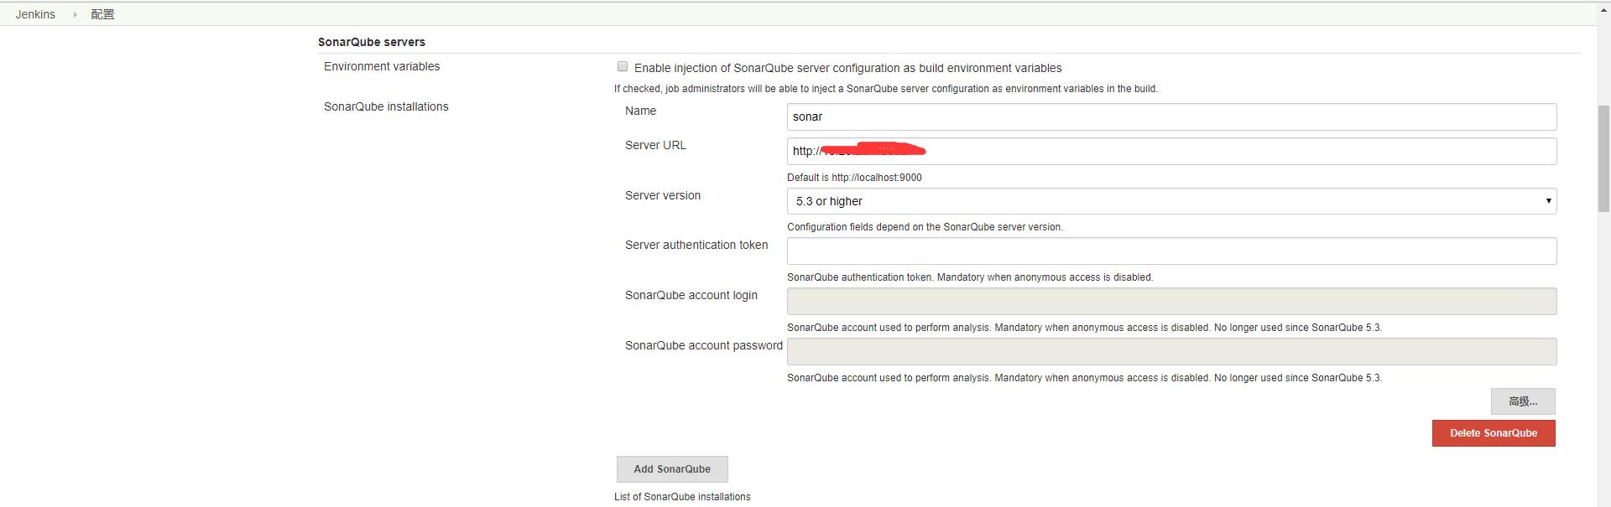The image size is (1611, 507).
Task: Go to the 配置 breadcrumb item
Action: [x=102, y=14]
